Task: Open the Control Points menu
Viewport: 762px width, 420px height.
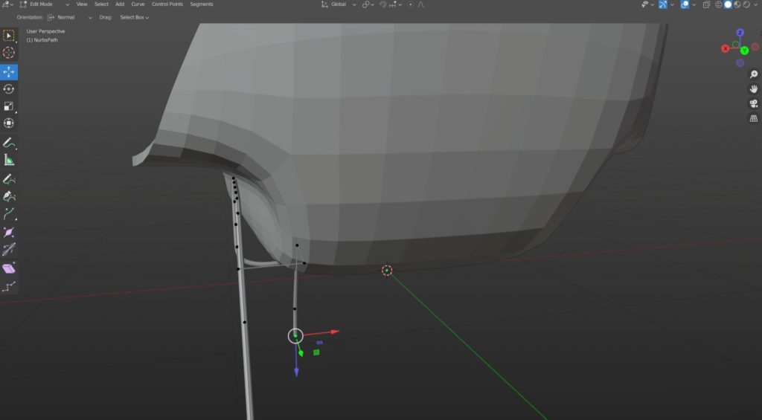Action: point(167,4)
